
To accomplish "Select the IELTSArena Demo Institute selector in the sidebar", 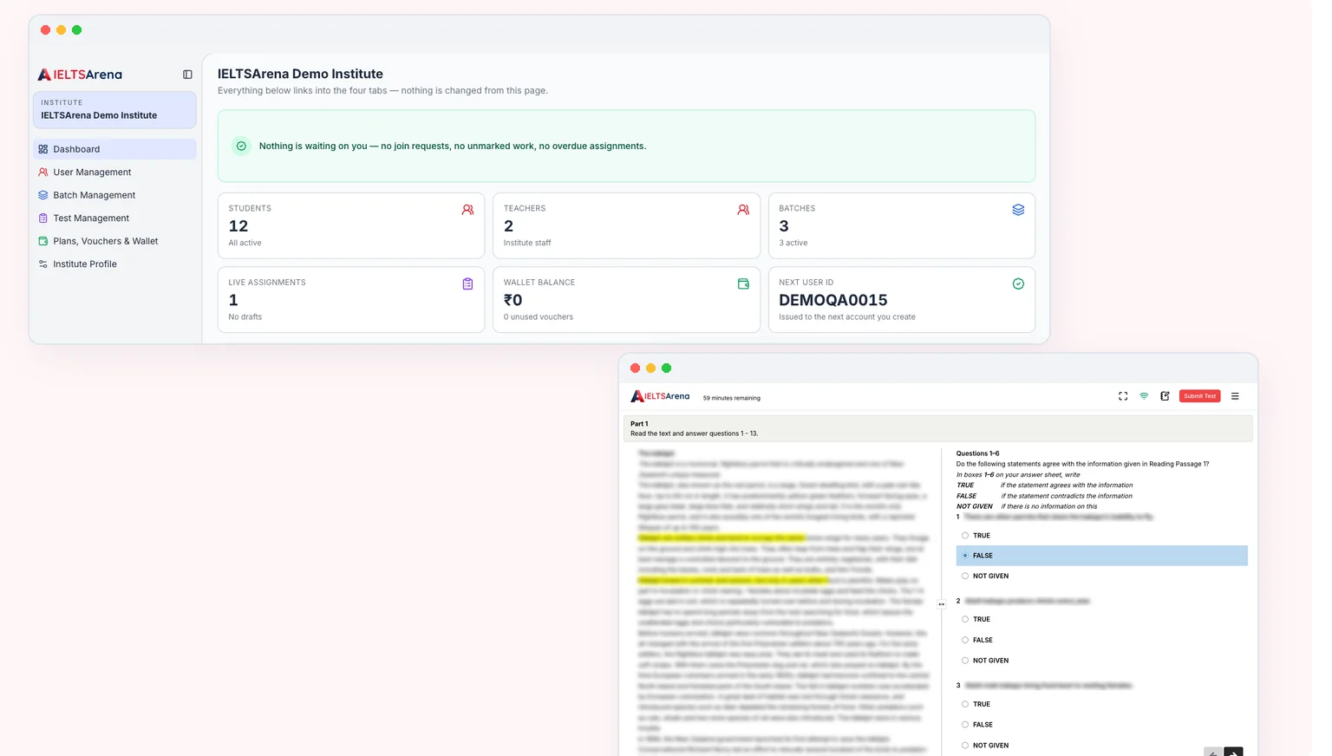I will pos(114,110).
